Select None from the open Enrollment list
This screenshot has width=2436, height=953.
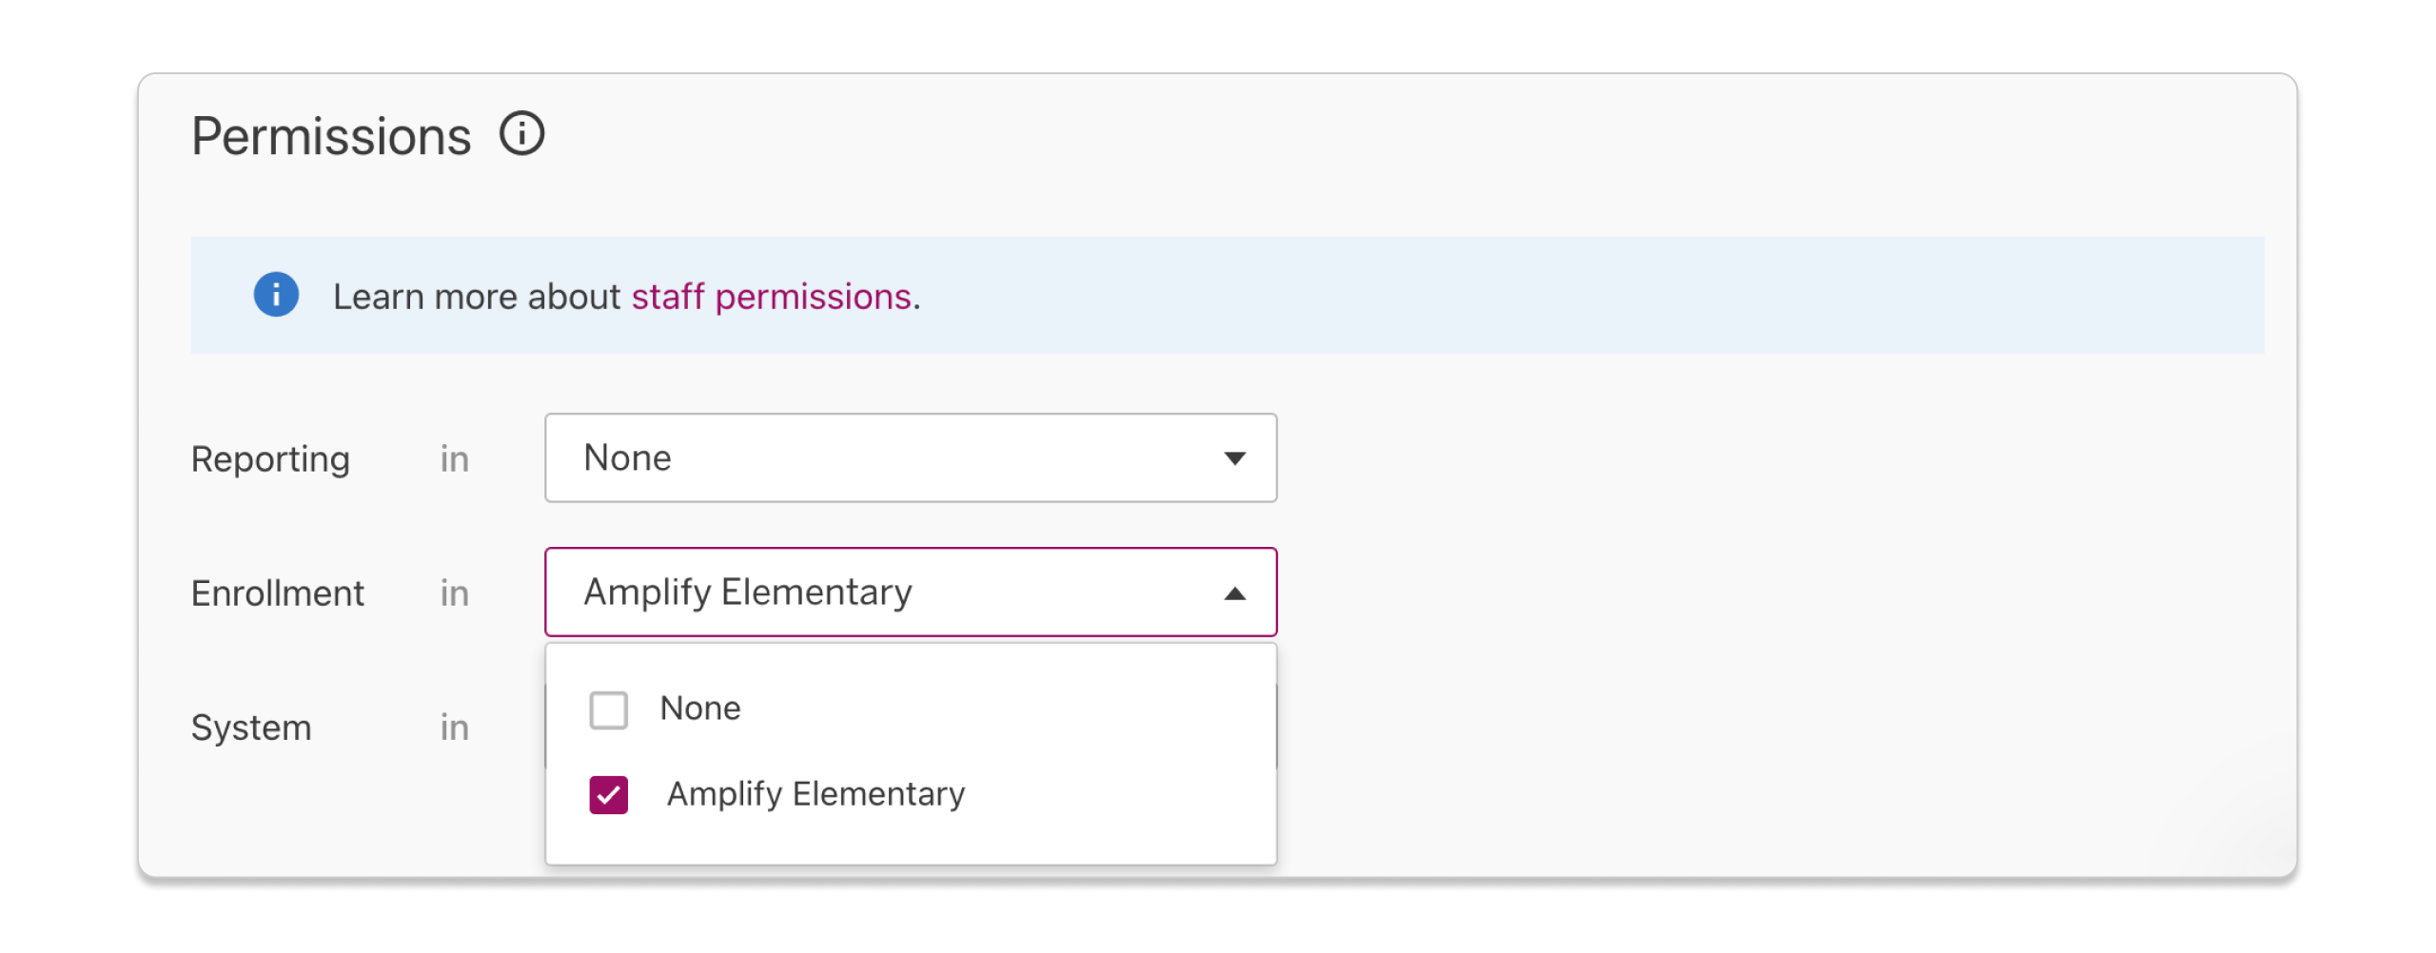pyautogui.click(x=699, y=708)
